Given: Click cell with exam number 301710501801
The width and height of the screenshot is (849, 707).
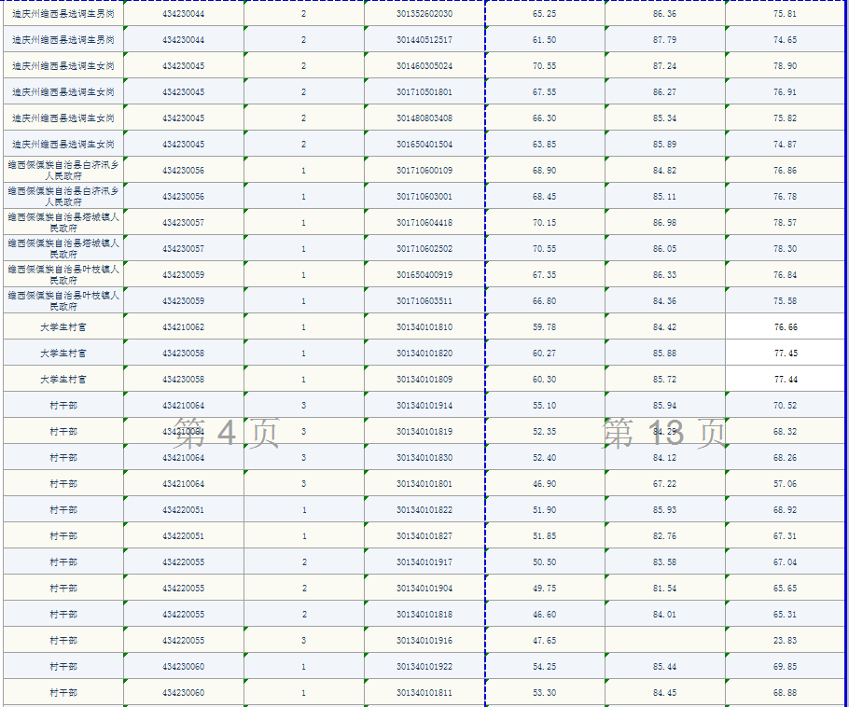Looking at the screenshot, I should coord(424,92).
